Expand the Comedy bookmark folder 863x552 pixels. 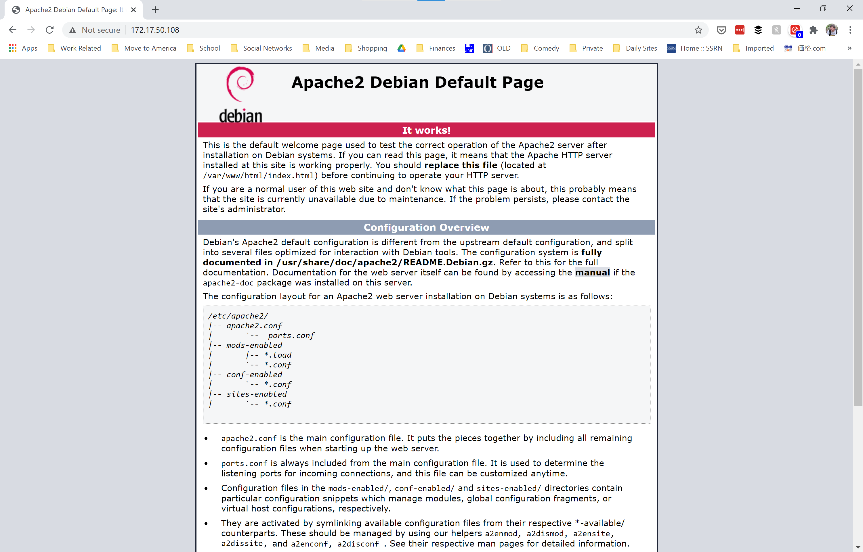coord(540,48)
